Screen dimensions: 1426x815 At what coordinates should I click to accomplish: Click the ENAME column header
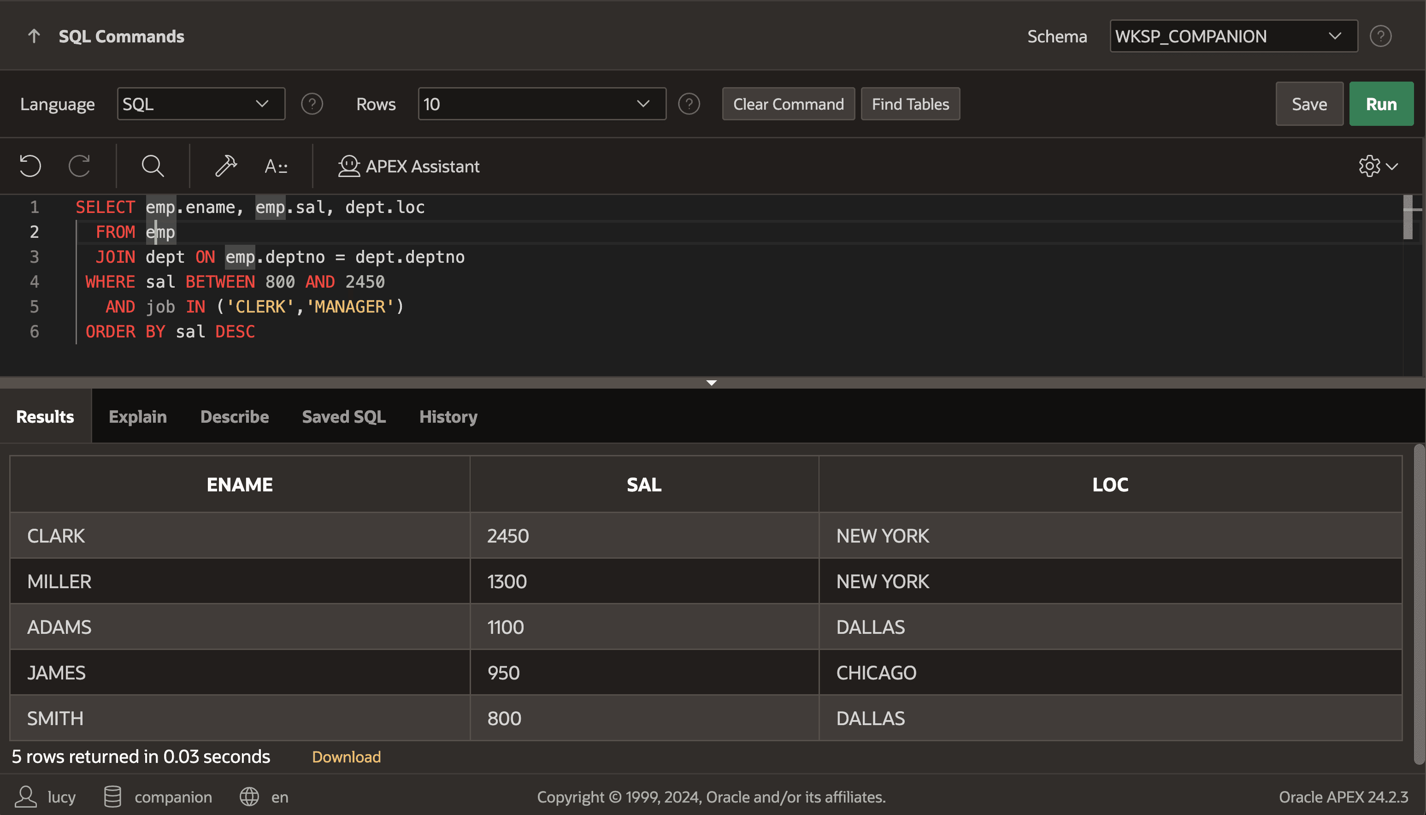coord(240,484)
